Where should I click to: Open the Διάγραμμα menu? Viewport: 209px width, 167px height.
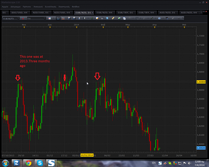tap(15, 7)
